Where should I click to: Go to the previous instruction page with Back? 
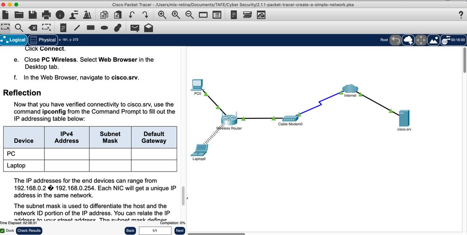(130, 230)
